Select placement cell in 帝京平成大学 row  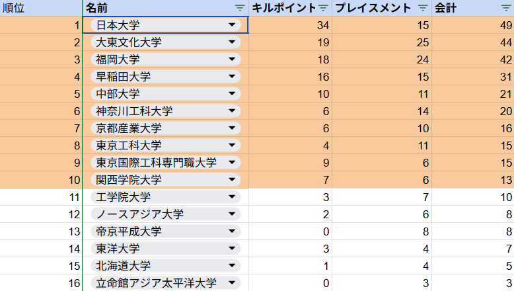[x=382, y=231]
